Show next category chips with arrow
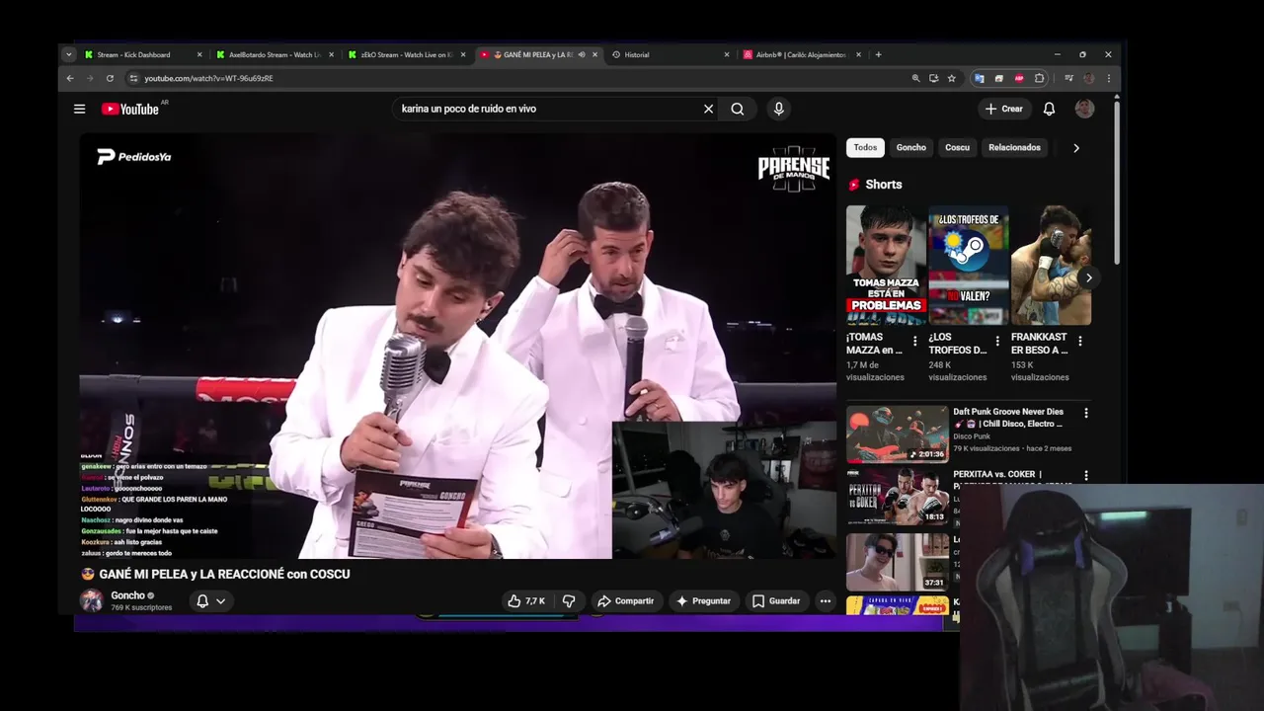 pos(1076,147)
